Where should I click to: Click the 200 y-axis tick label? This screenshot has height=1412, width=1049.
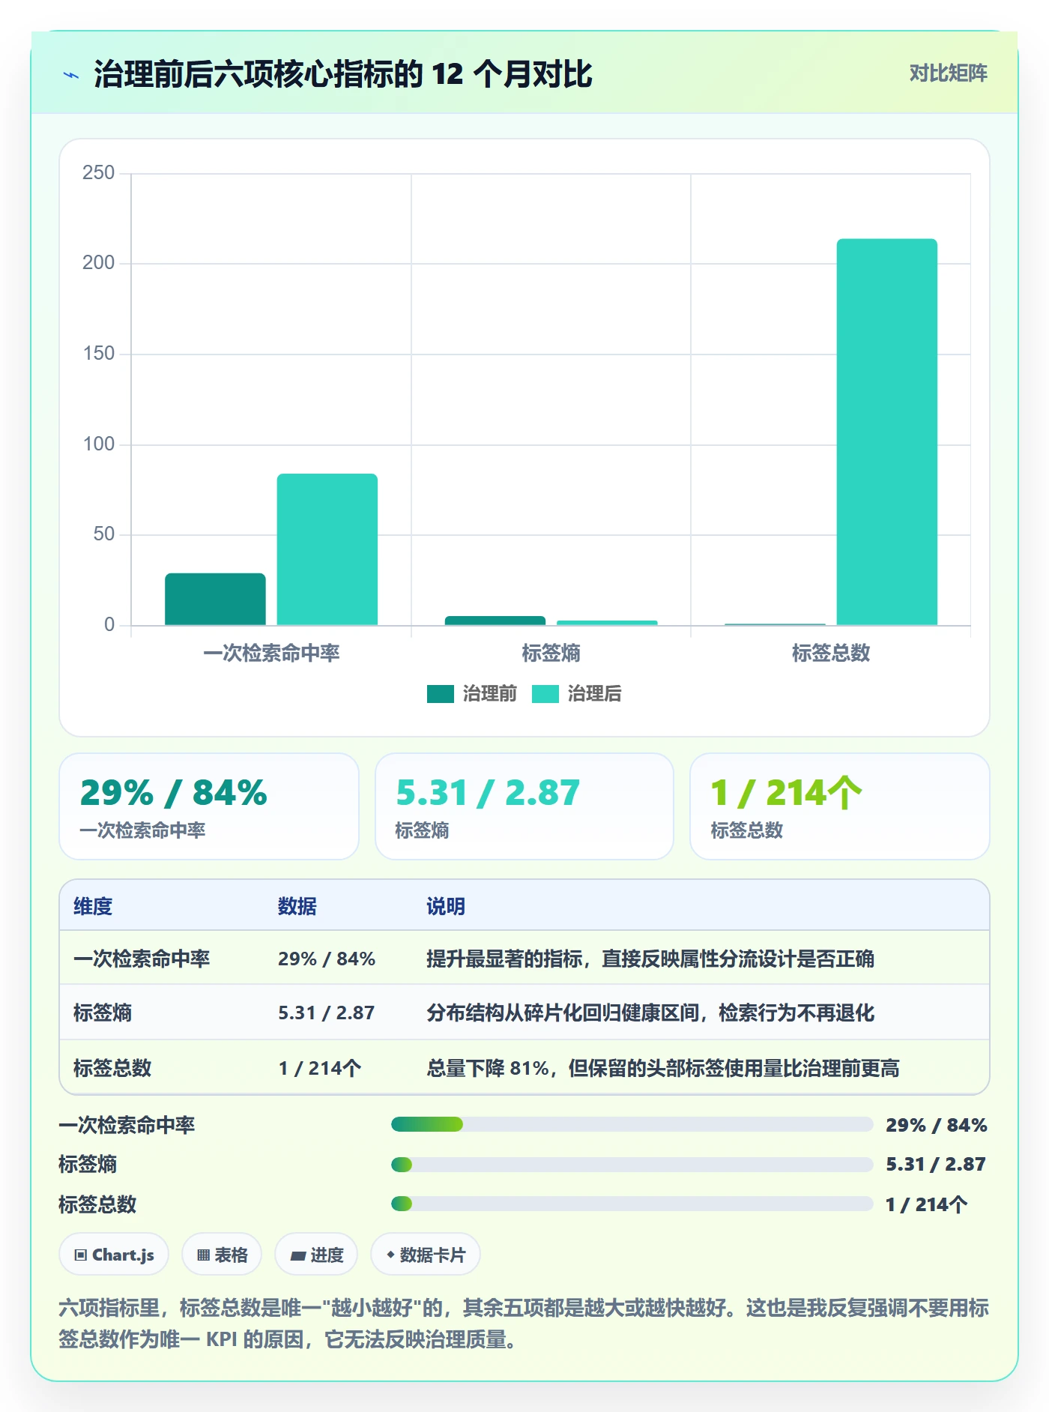point(99,262)
